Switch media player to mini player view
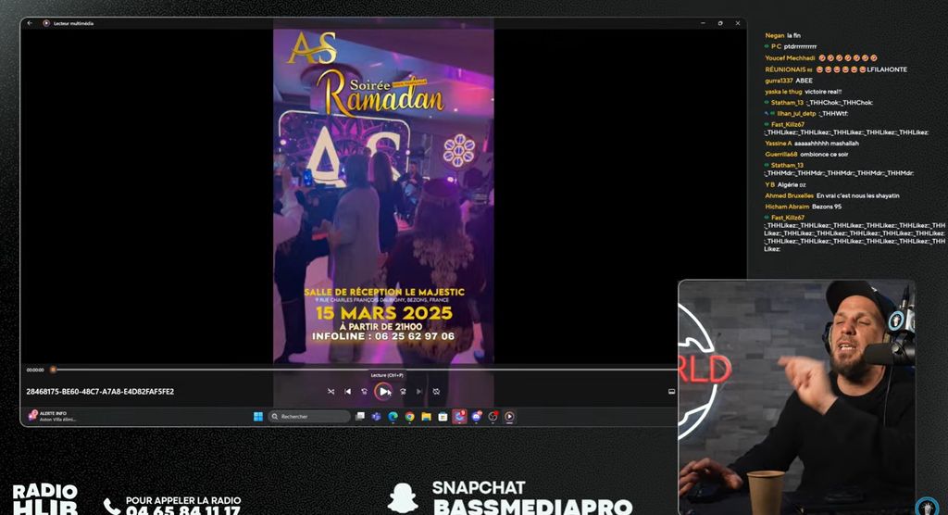The width and height of the screenshot is (948, 515). 672,392
